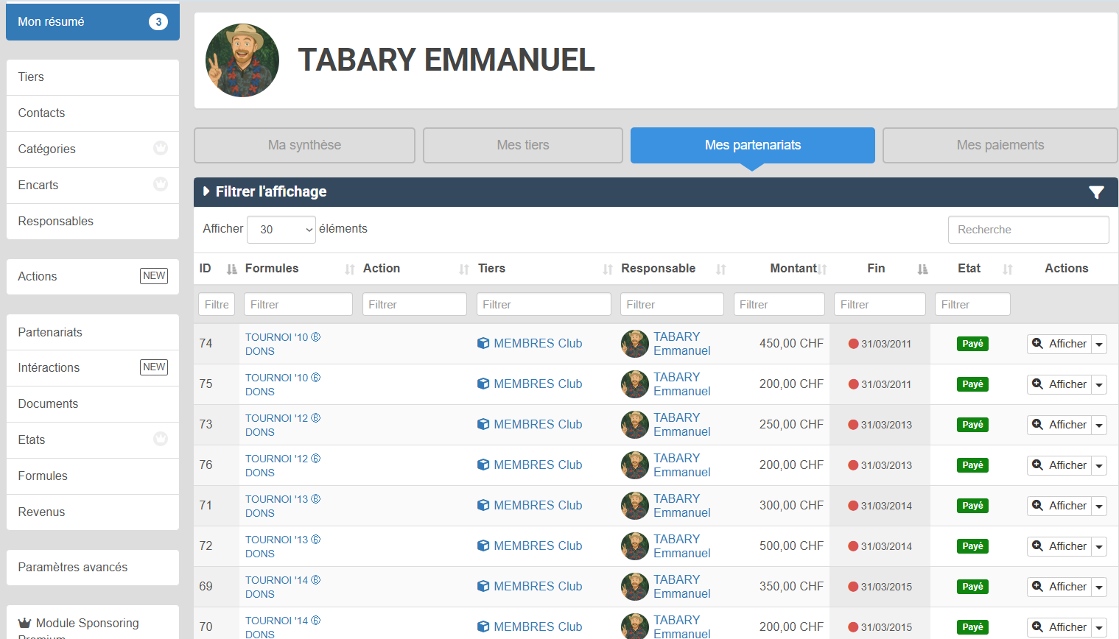The height and width of the screenshot is (639, 1119).
Task: Switch to the Mes paiements tab
Action: pos(1000,145)
